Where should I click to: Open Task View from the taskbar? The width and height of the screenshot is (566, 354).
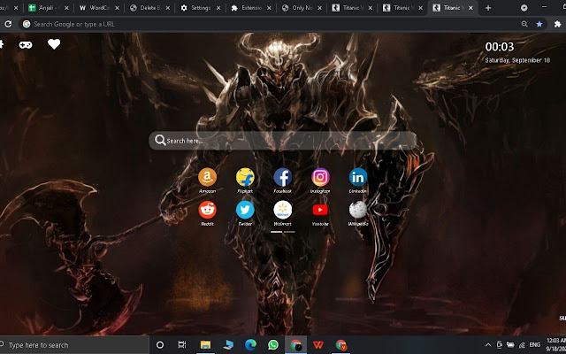(x=182, y=345)
